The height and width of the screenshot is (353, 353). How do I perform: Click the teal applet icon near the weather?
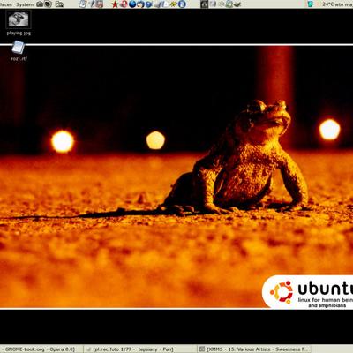pyautogui.click(x=311, y=4)
